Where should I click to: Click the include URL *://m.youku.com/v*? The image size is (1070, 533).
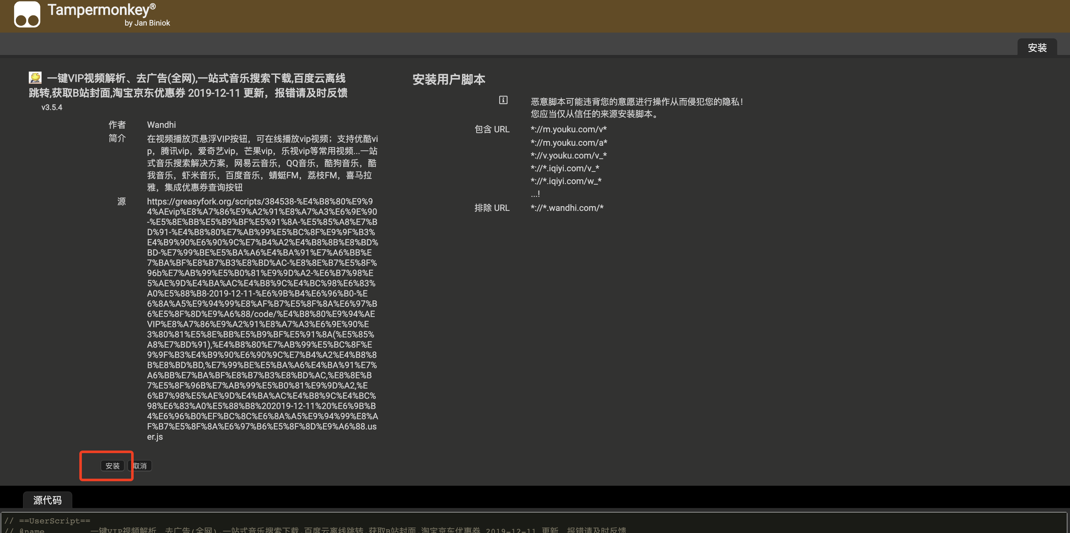(x=568, y=129)
